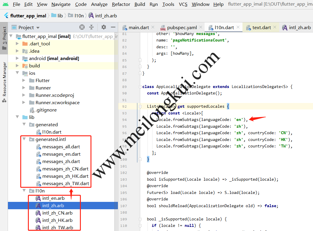
Task: Select messages_all.dart file icon
Action: [x=39, y=147]
